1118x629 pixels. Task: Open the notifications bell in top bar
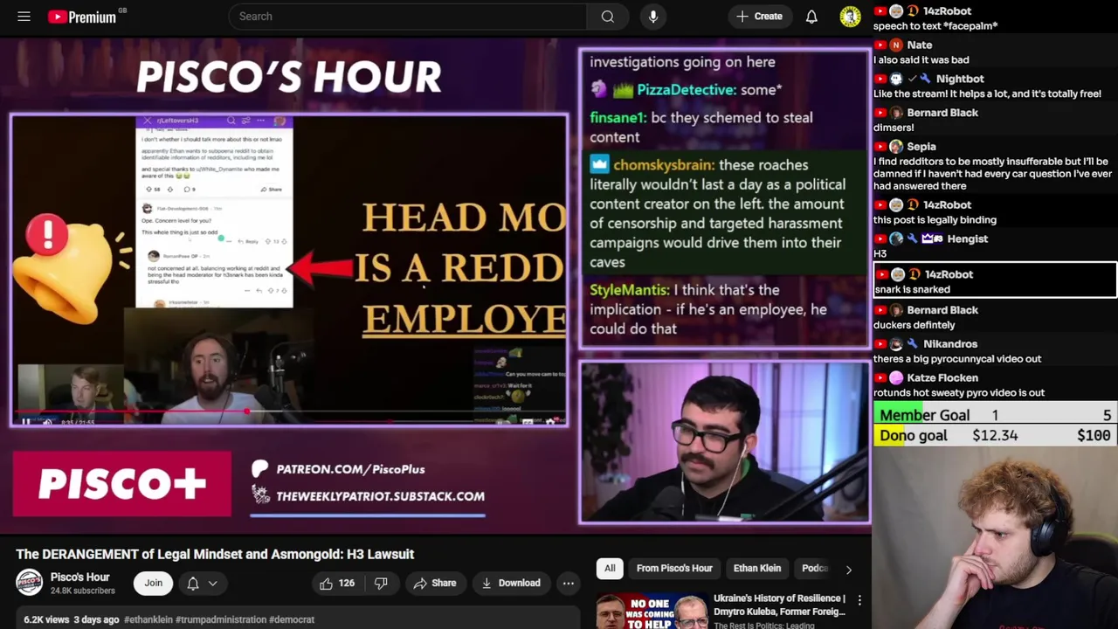point(811,17)
